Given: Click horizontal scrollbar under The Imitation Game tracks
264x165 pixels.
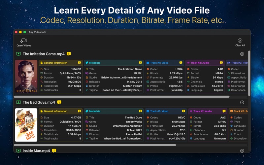Looking at the screenshot, I should [121, 97].
